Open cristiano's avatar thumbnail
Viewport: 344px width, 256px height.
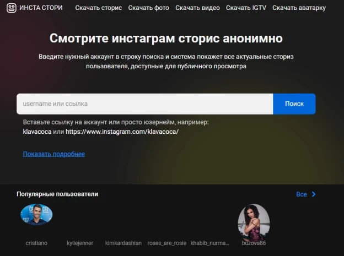(36, 215)
